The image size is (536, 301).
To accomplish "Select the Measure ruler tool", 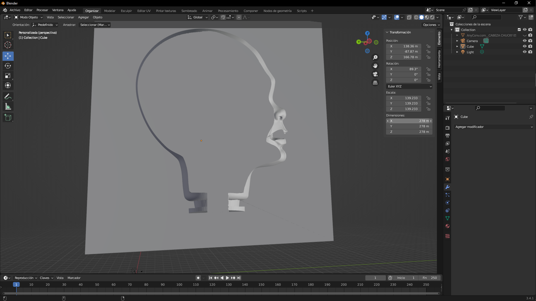I will pos(8,106).
